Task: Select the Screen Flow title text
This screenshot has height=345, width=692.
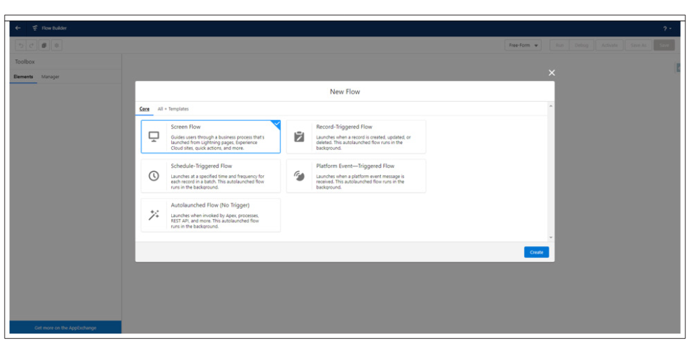Action: pos(185,127)
